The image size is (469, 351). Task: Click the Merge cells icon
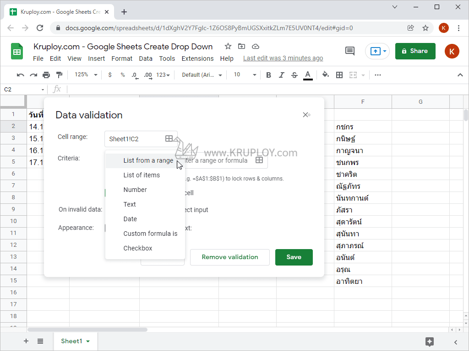[353, 75]
